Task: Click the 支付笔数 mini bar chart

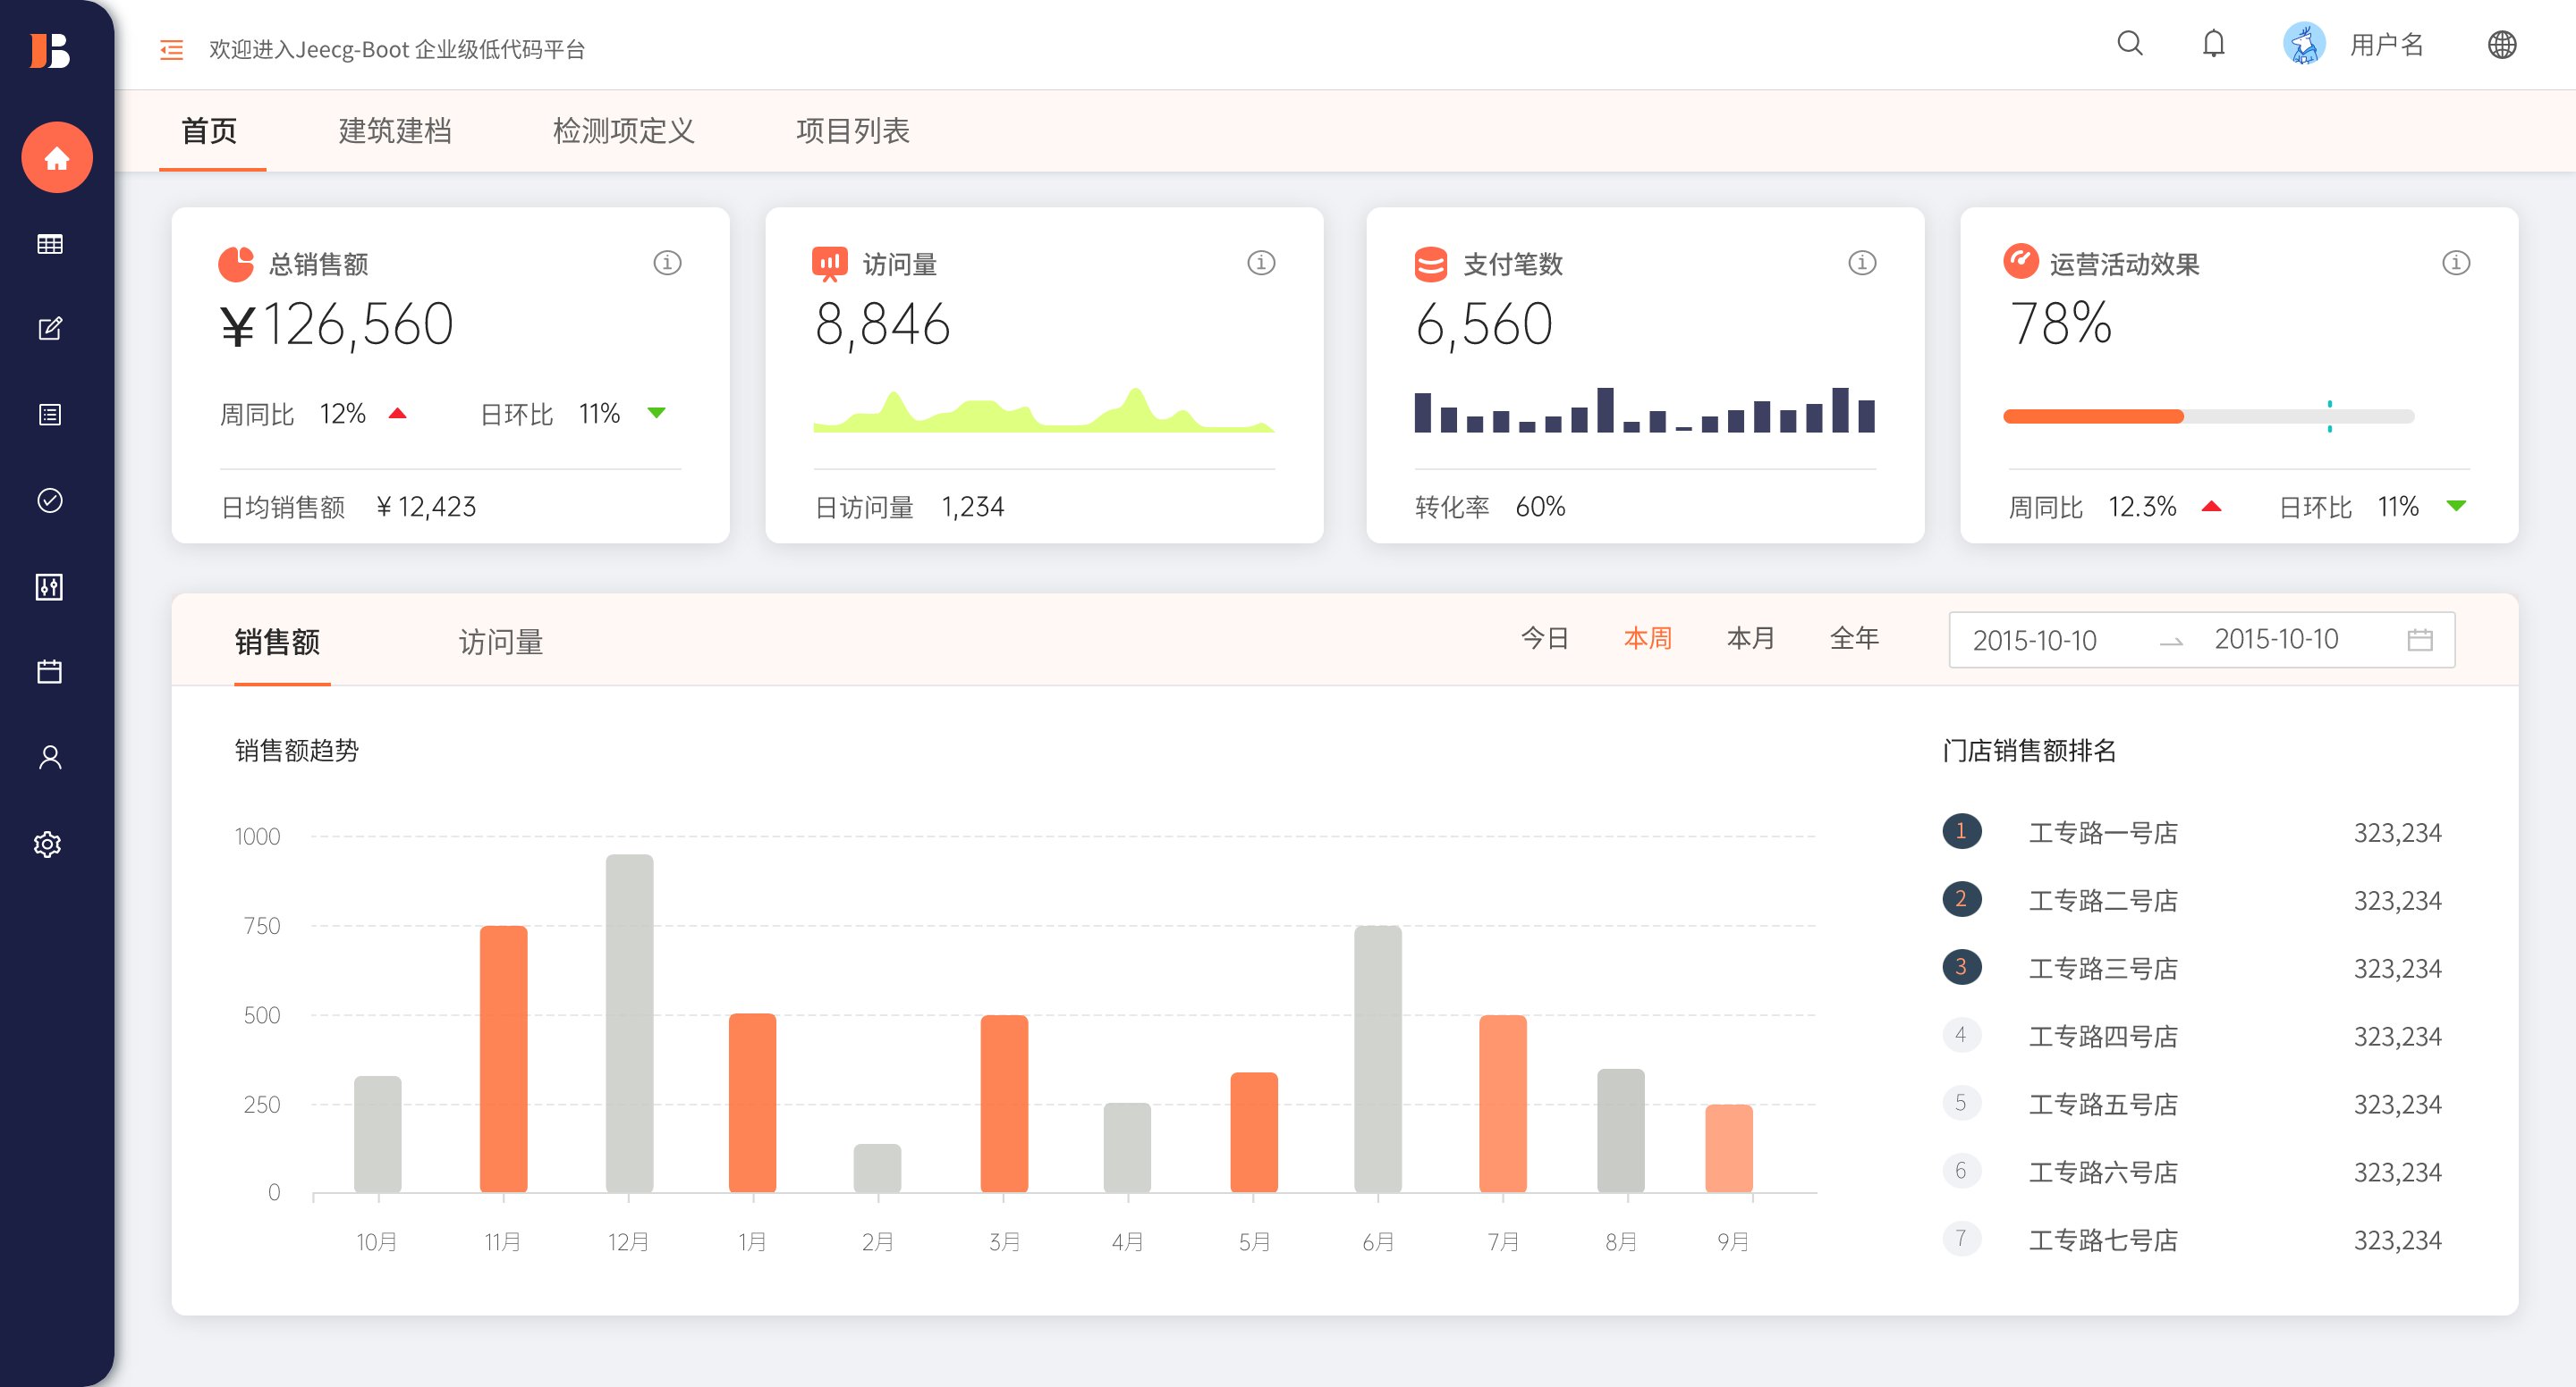Action: [1645, 409]
